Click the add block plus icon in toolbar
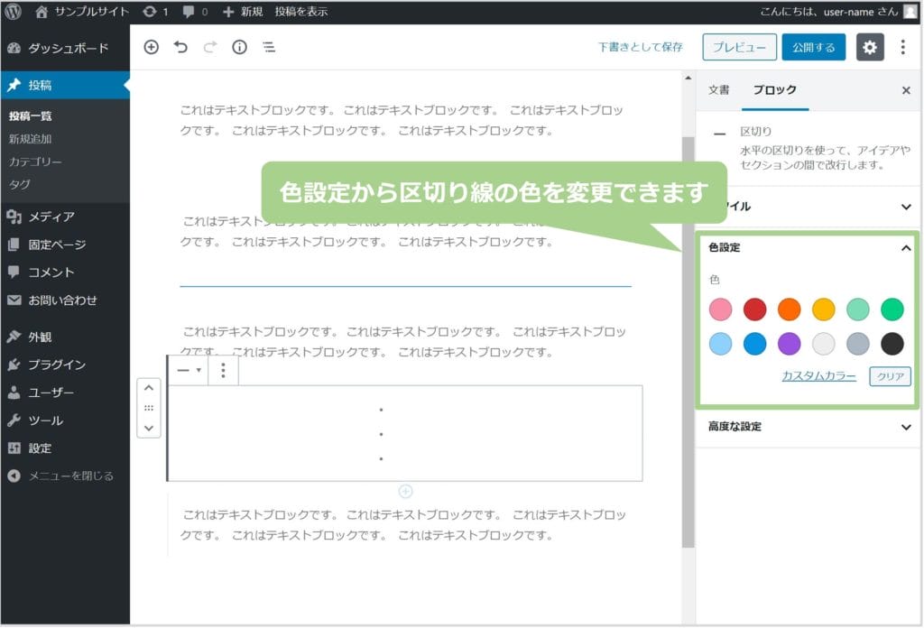This screenshot has height=628, width=924. [x=152, y=48]
